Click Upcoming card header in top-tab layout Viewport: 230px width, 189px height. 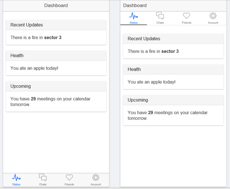pos(173,100)
